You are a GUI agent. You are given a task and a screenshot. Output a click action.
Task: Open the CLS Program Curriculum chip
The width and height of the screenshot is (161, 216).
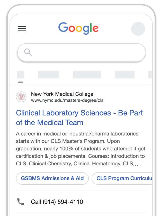[123, 178]
